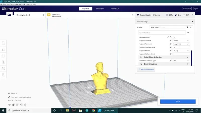The height and width of the screenshot is (113, 201).
Task: Open file with the folder icon
Action: click(9, 15)
